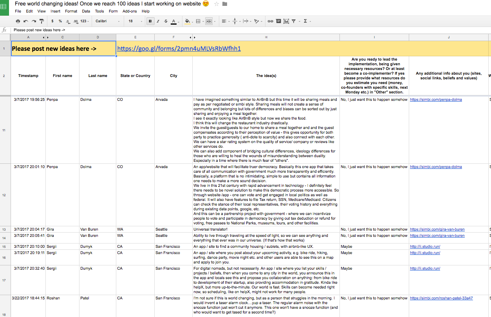This screenshot has height=317, width=491.
Task: Open simbi.com/roshan-patel link
Action: pyautogui.click(x=441, y=298)
